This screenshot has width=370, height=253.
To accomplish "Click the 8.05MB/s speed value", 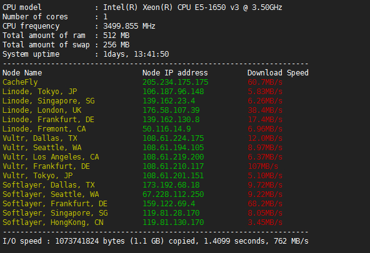I will coord(265,213).
